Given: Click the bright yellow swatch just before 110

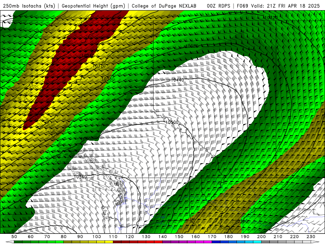Looking at the screenshot, I should 109,242.
